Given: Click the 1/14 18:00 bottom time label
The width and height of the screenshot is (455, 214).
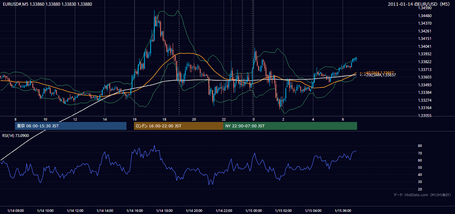Looking at the screenshot, I should (x=164, y=210).
